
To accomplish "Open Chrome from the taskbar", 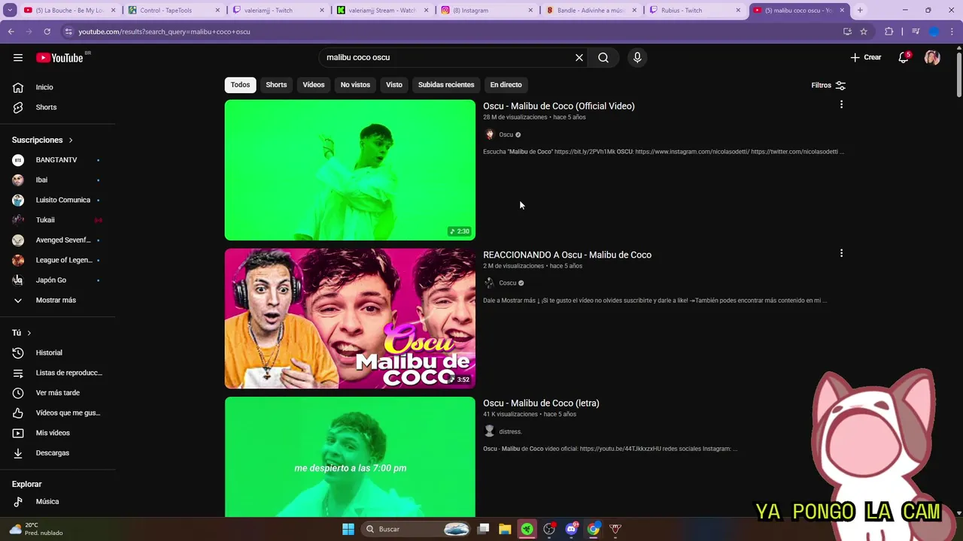I will coord(594,529).
